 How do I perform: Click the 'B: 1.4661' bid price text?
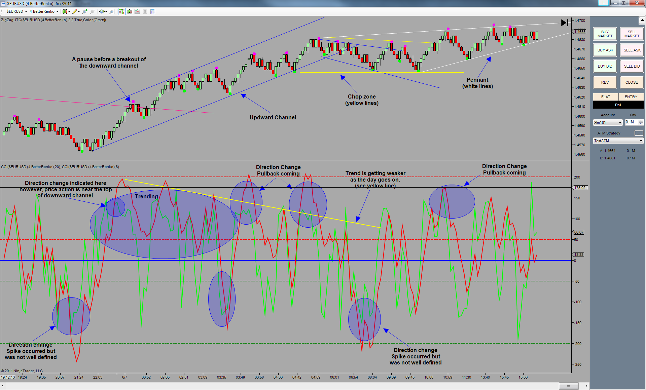607,158
